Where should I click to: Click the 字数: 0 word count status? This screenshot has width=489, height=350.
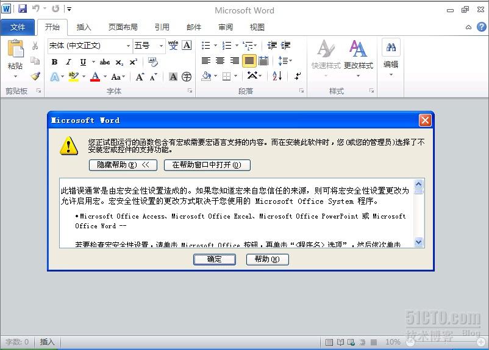point(17,342)
